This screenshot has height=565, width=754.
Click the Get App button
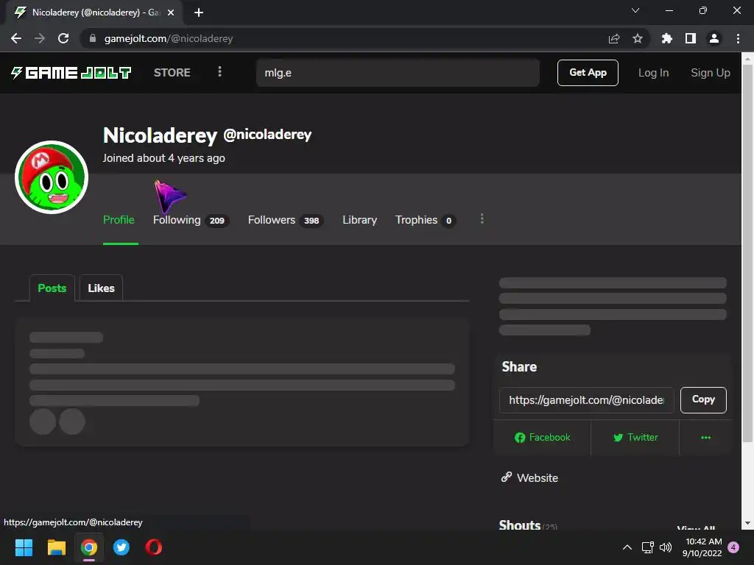coord(588,73)
